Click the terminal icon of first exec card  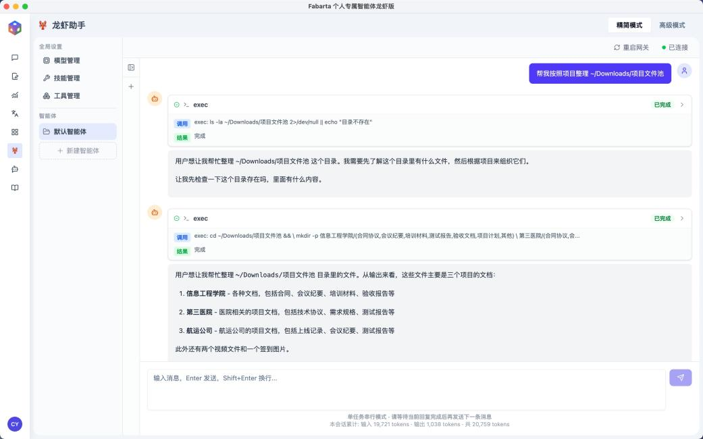click(186, 105)
